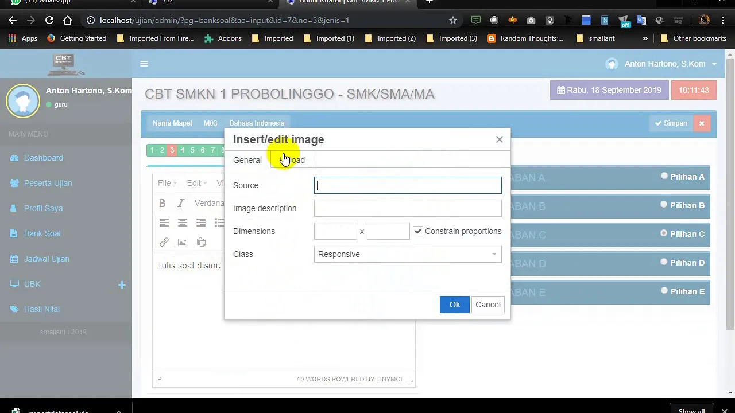Viewport: 735px width, 413px height.
Task: Select the Pilihan E radio button
Action: (664, 291)
